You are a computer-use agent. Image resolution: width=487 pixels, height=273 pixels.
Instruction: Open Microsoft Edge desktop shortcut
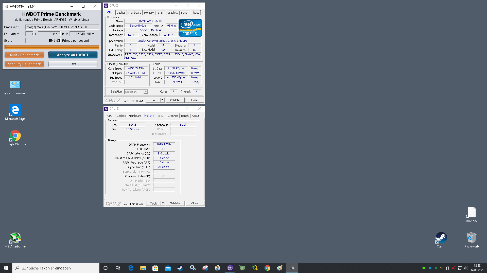click(15, 112)
